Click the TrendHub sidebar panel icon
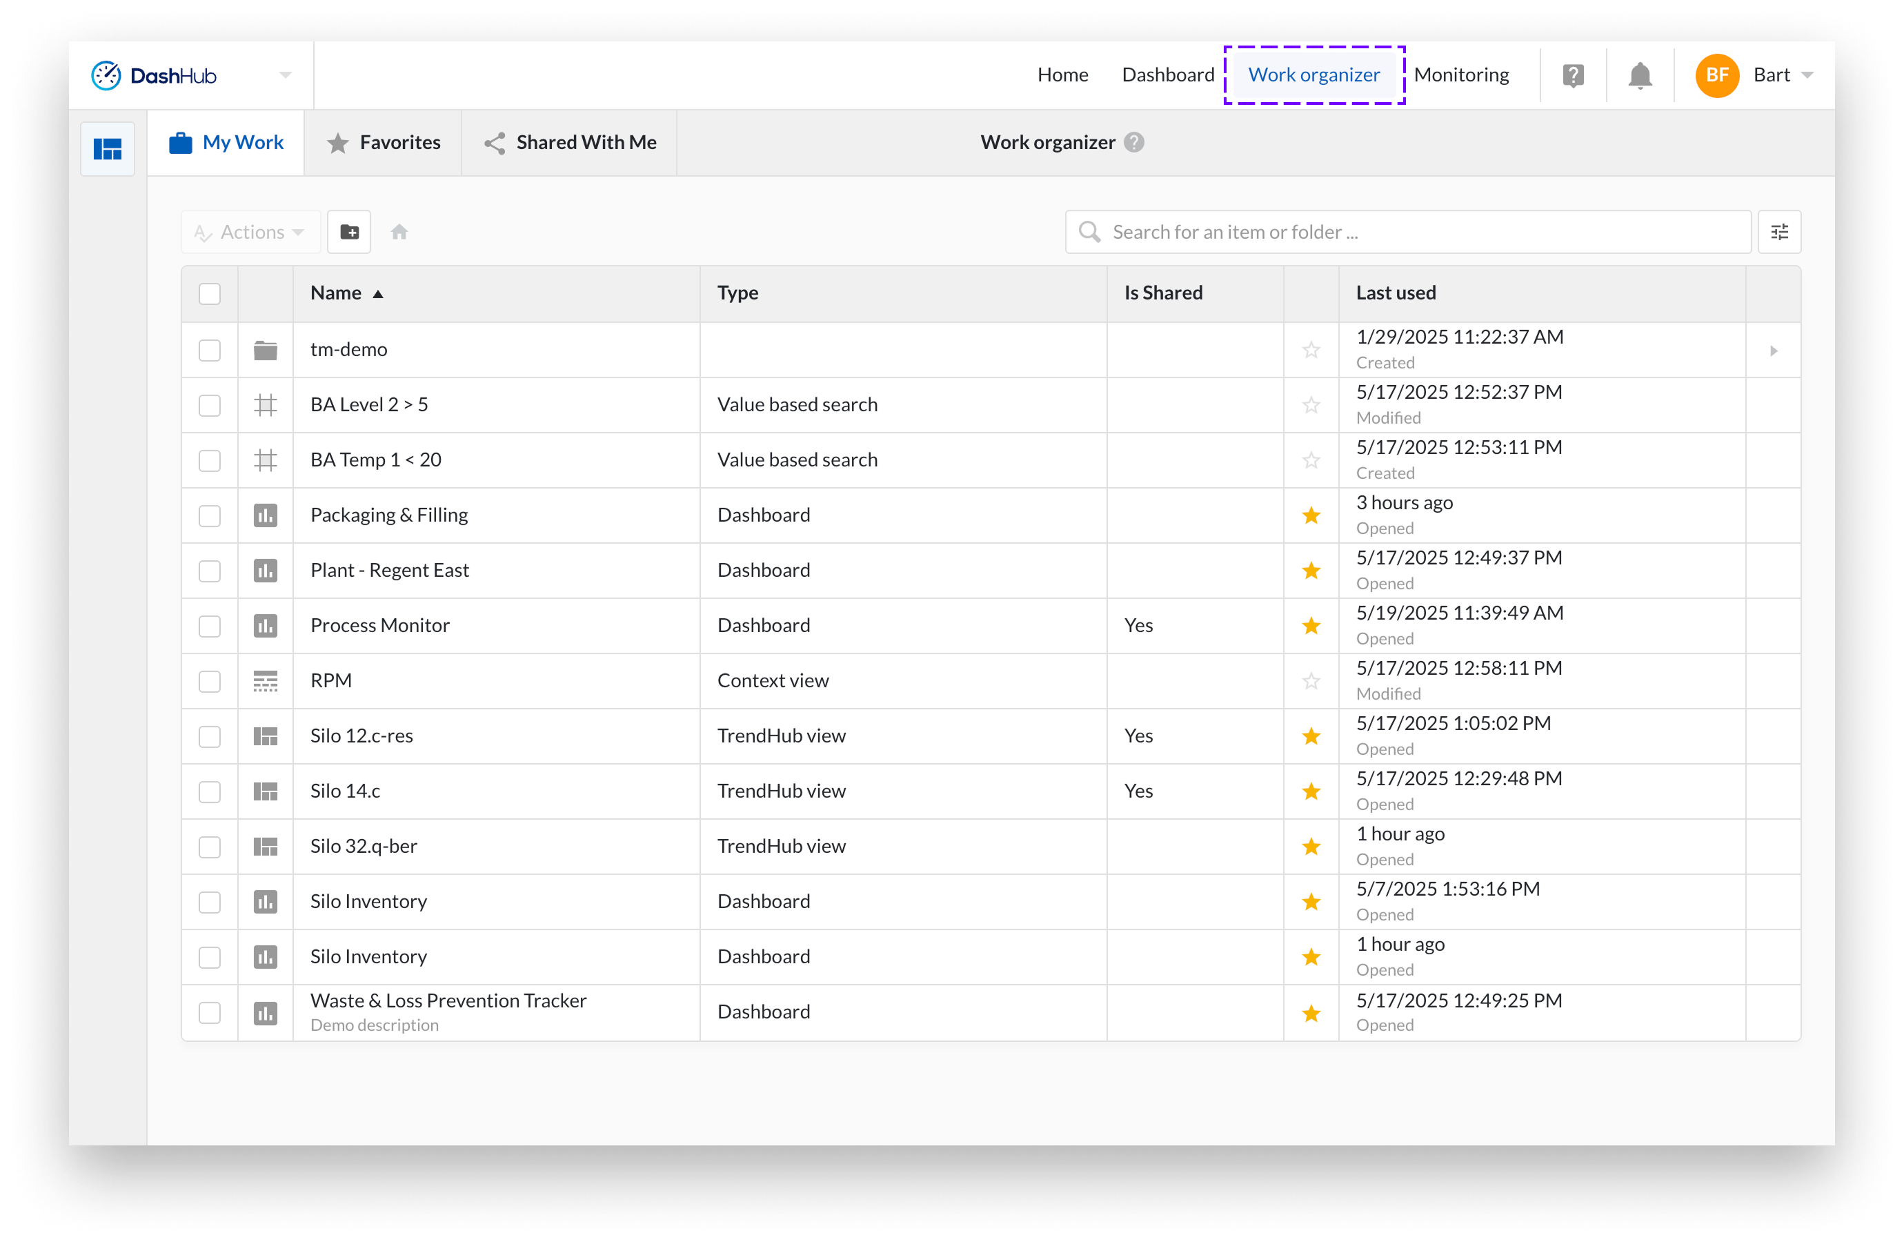This screenshot has height=1242, width=1904. click(107, 149)
